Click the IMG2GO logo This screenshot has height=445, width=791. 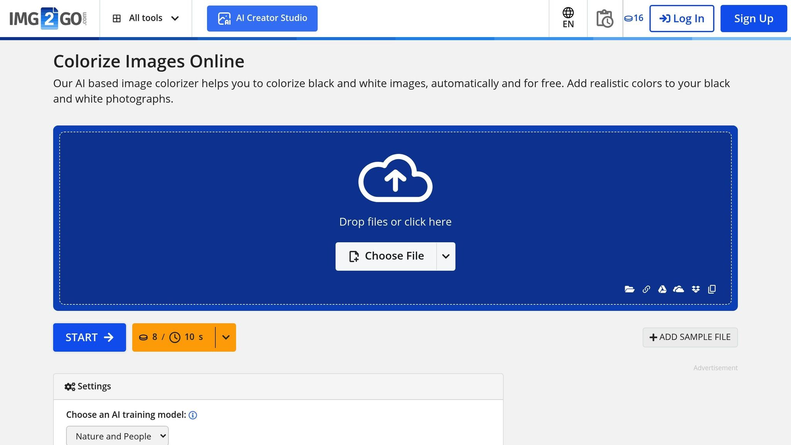(48, 18)
